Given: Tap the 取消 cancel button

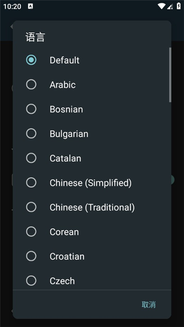Looking at the screenshot, I should (148, 305).
